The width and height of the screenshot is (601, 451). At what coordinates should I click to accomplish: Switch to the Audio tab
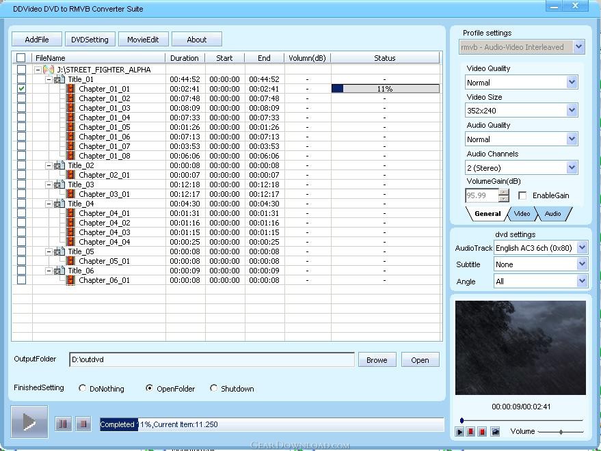point(552,214)
